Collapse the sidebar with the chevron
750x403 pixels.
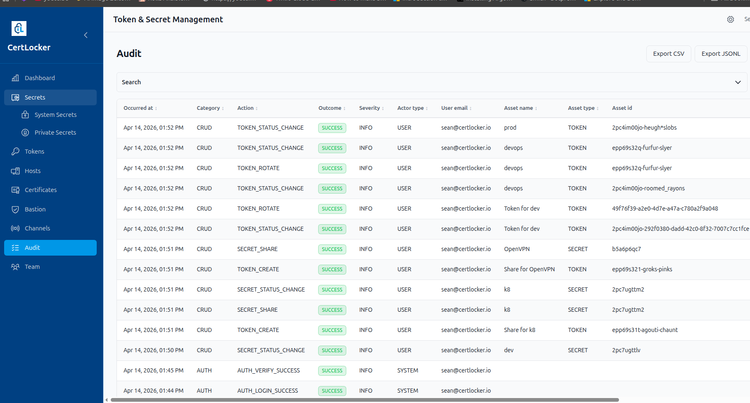click(x=86, y=35)
